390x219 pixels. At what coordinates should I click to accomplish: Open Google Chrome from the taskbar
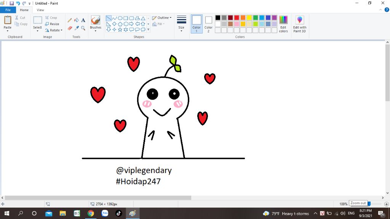(x=91, y=213)
